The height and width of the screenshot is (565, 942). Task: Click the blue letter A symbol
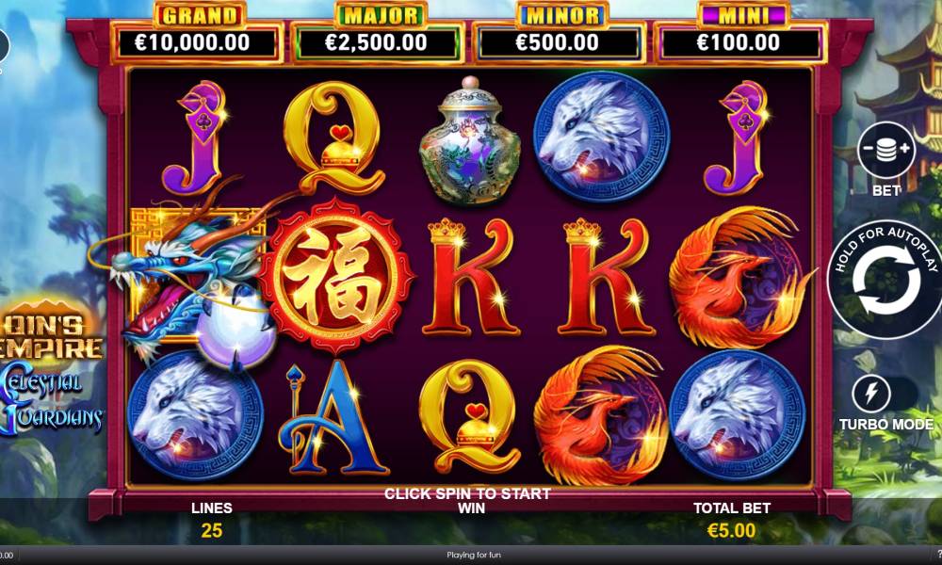[332, 417]
